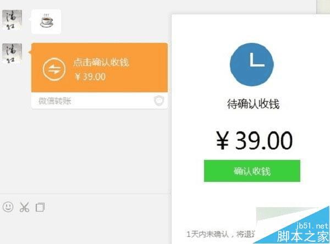
Task: Open sender avatar beside coffee message
Action: (x=12, y=20)
